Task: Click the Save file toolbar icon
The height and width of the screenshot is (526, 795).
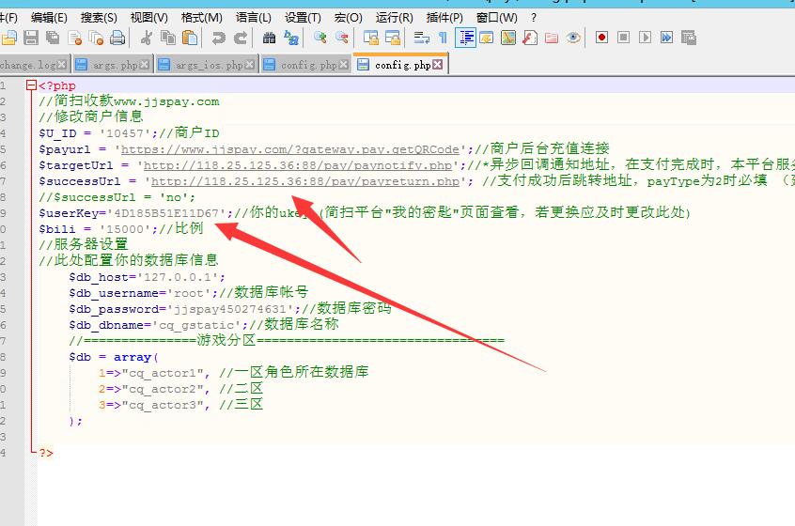Action: point(31,38)
